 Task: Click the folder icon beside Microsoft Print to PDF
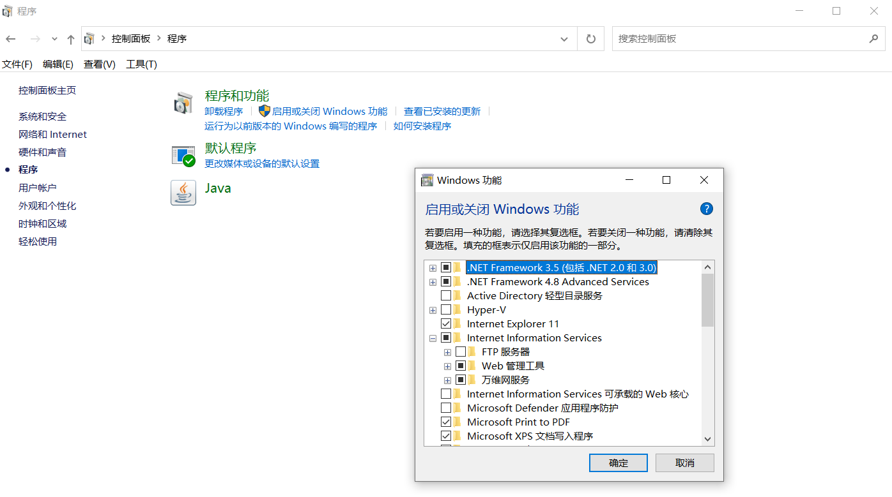coord(458,422)
